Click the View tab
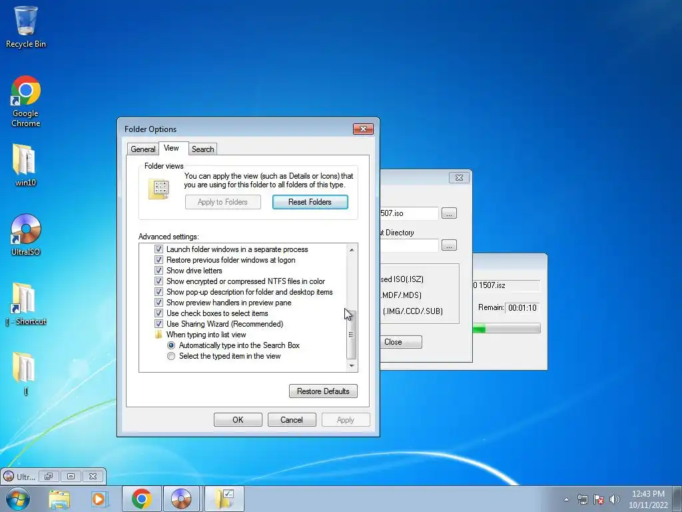 [x=171, y=148]
